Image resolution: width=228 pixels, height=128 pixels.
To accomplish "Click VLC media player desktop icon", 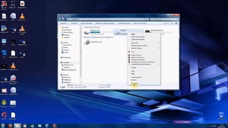I will click(x=22, y=30).
